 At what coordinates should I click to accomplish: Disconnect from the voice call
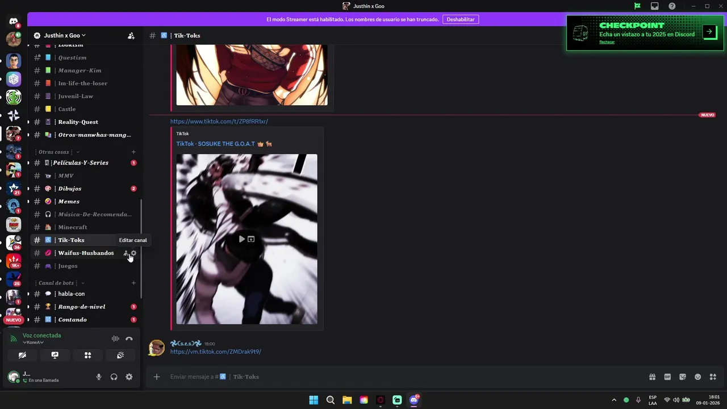[x=129, y=339]
